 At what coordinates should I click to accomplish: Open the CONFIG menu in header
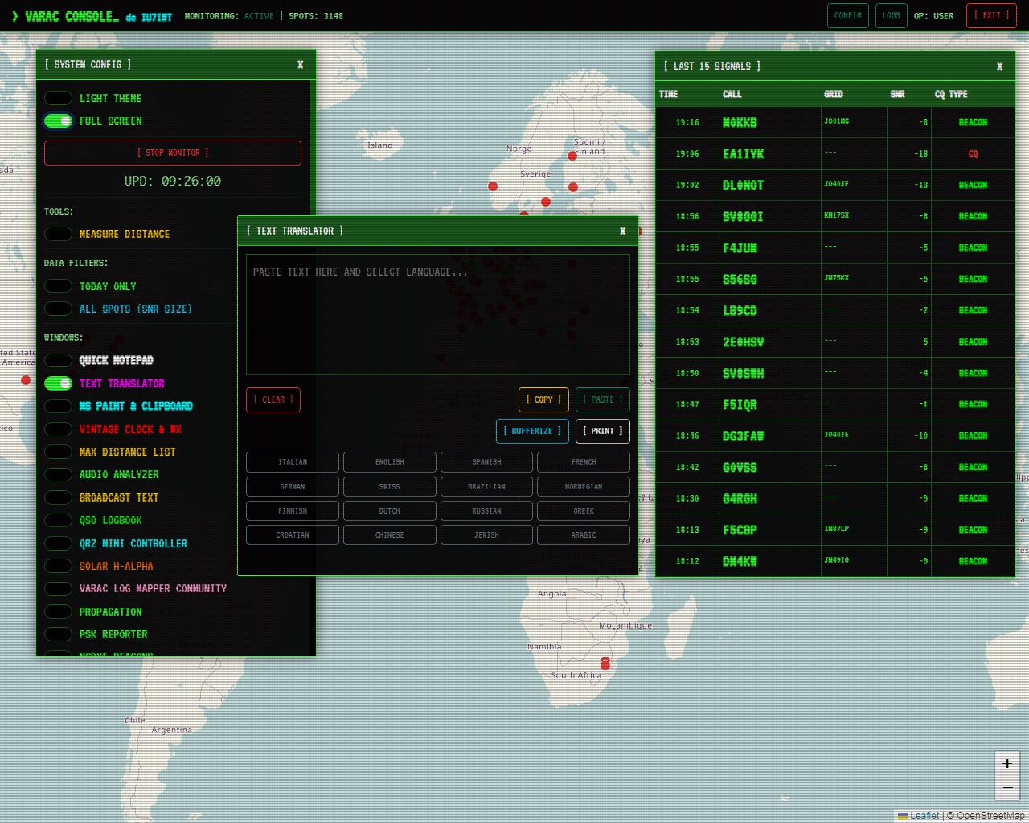tap(847, 15)
